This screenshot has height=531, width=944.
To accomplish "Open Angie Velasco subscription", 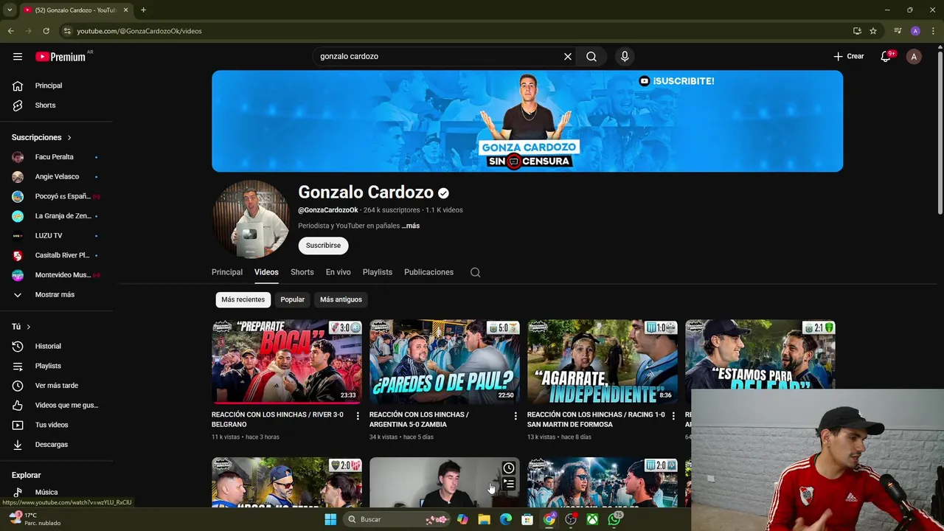I will [57, 177].
